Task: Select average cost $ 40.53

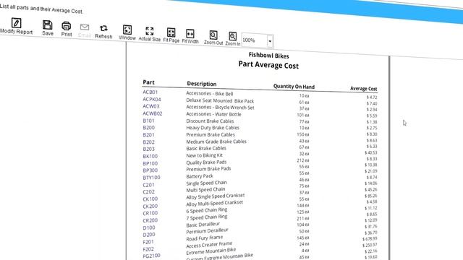Action: tap(371, 152)
